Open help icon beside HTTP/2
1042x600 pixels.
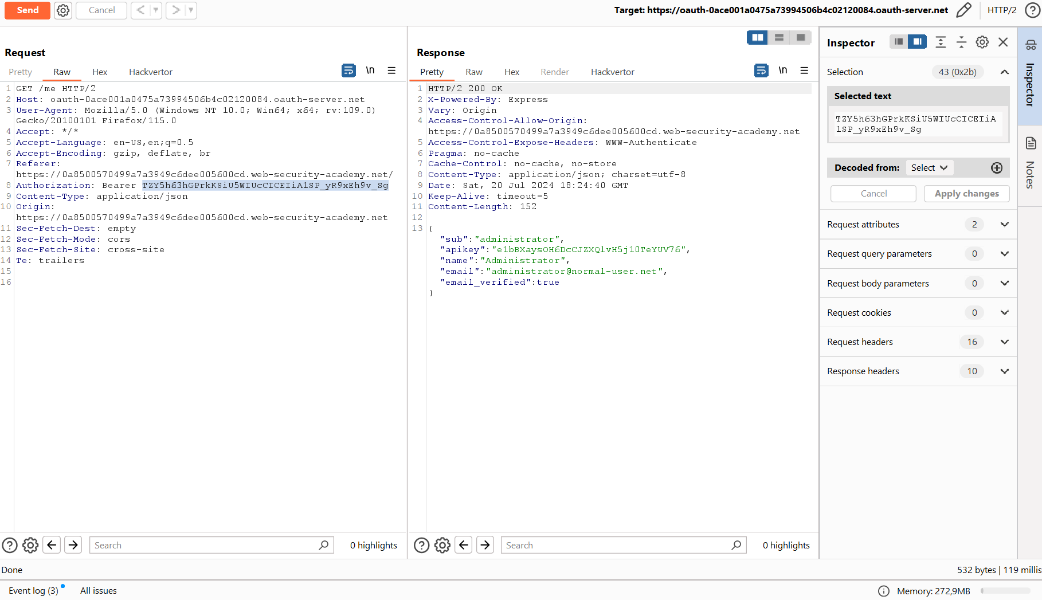pos(1032,10)
